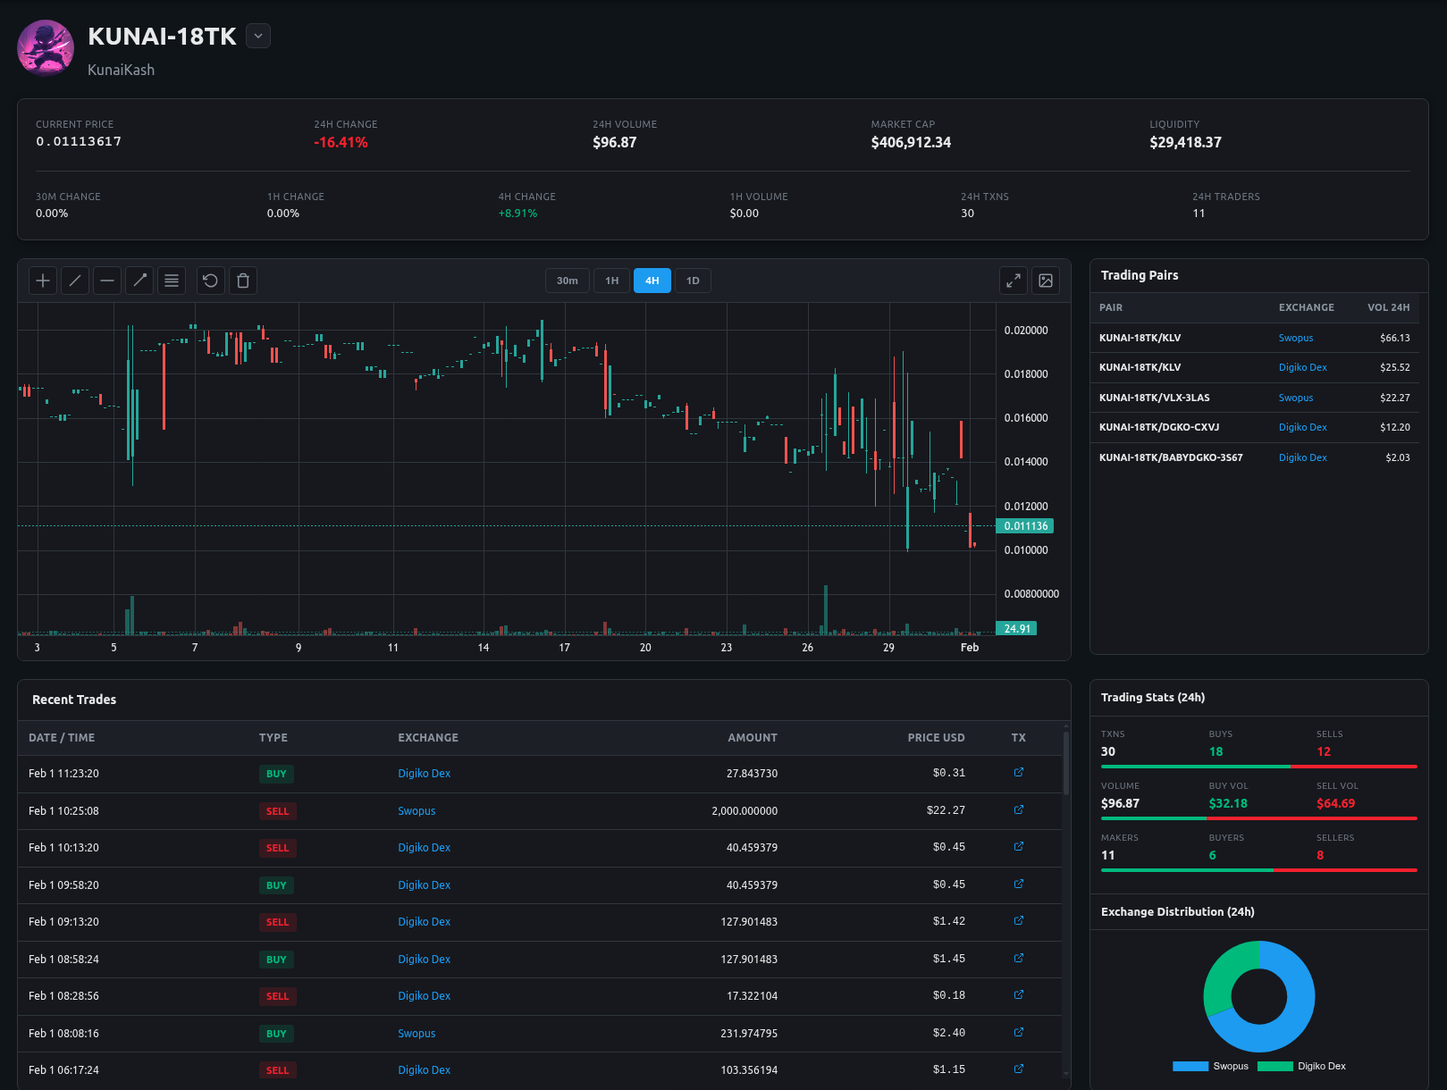Switch to the 4H interval

(652, 281)
